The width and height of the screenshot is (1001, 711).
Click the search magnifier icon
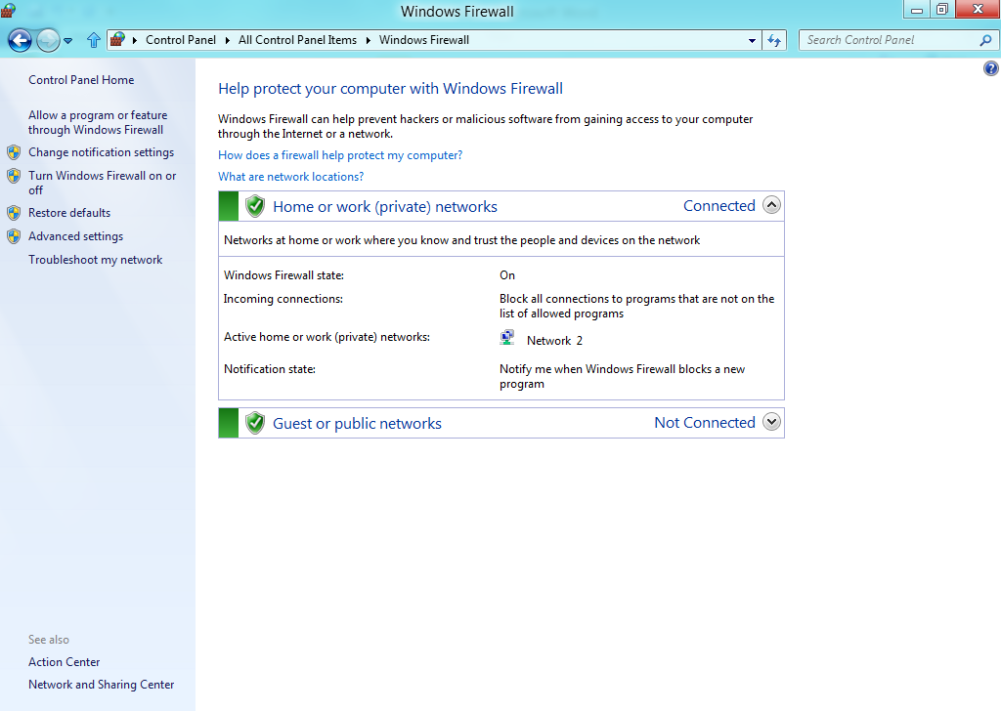(985, 40)
